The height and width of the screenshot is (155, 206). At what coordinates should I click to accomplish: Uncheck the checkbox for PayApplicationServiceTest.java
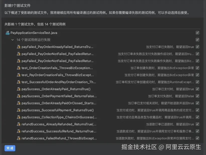click(197, 33)
